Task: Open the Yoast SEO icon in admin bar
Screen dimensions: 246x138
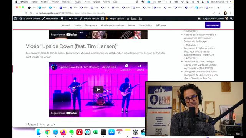Action: click(x=103, y=18)
